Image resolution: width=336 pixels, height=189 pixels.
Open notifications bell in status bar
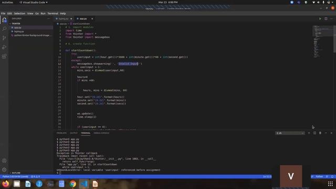332,176
